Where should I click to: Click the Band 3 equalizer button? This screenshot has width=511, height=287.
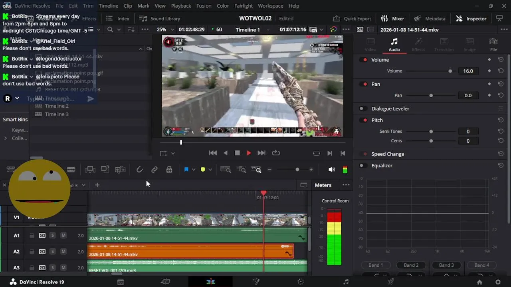[x=446, y=265]
